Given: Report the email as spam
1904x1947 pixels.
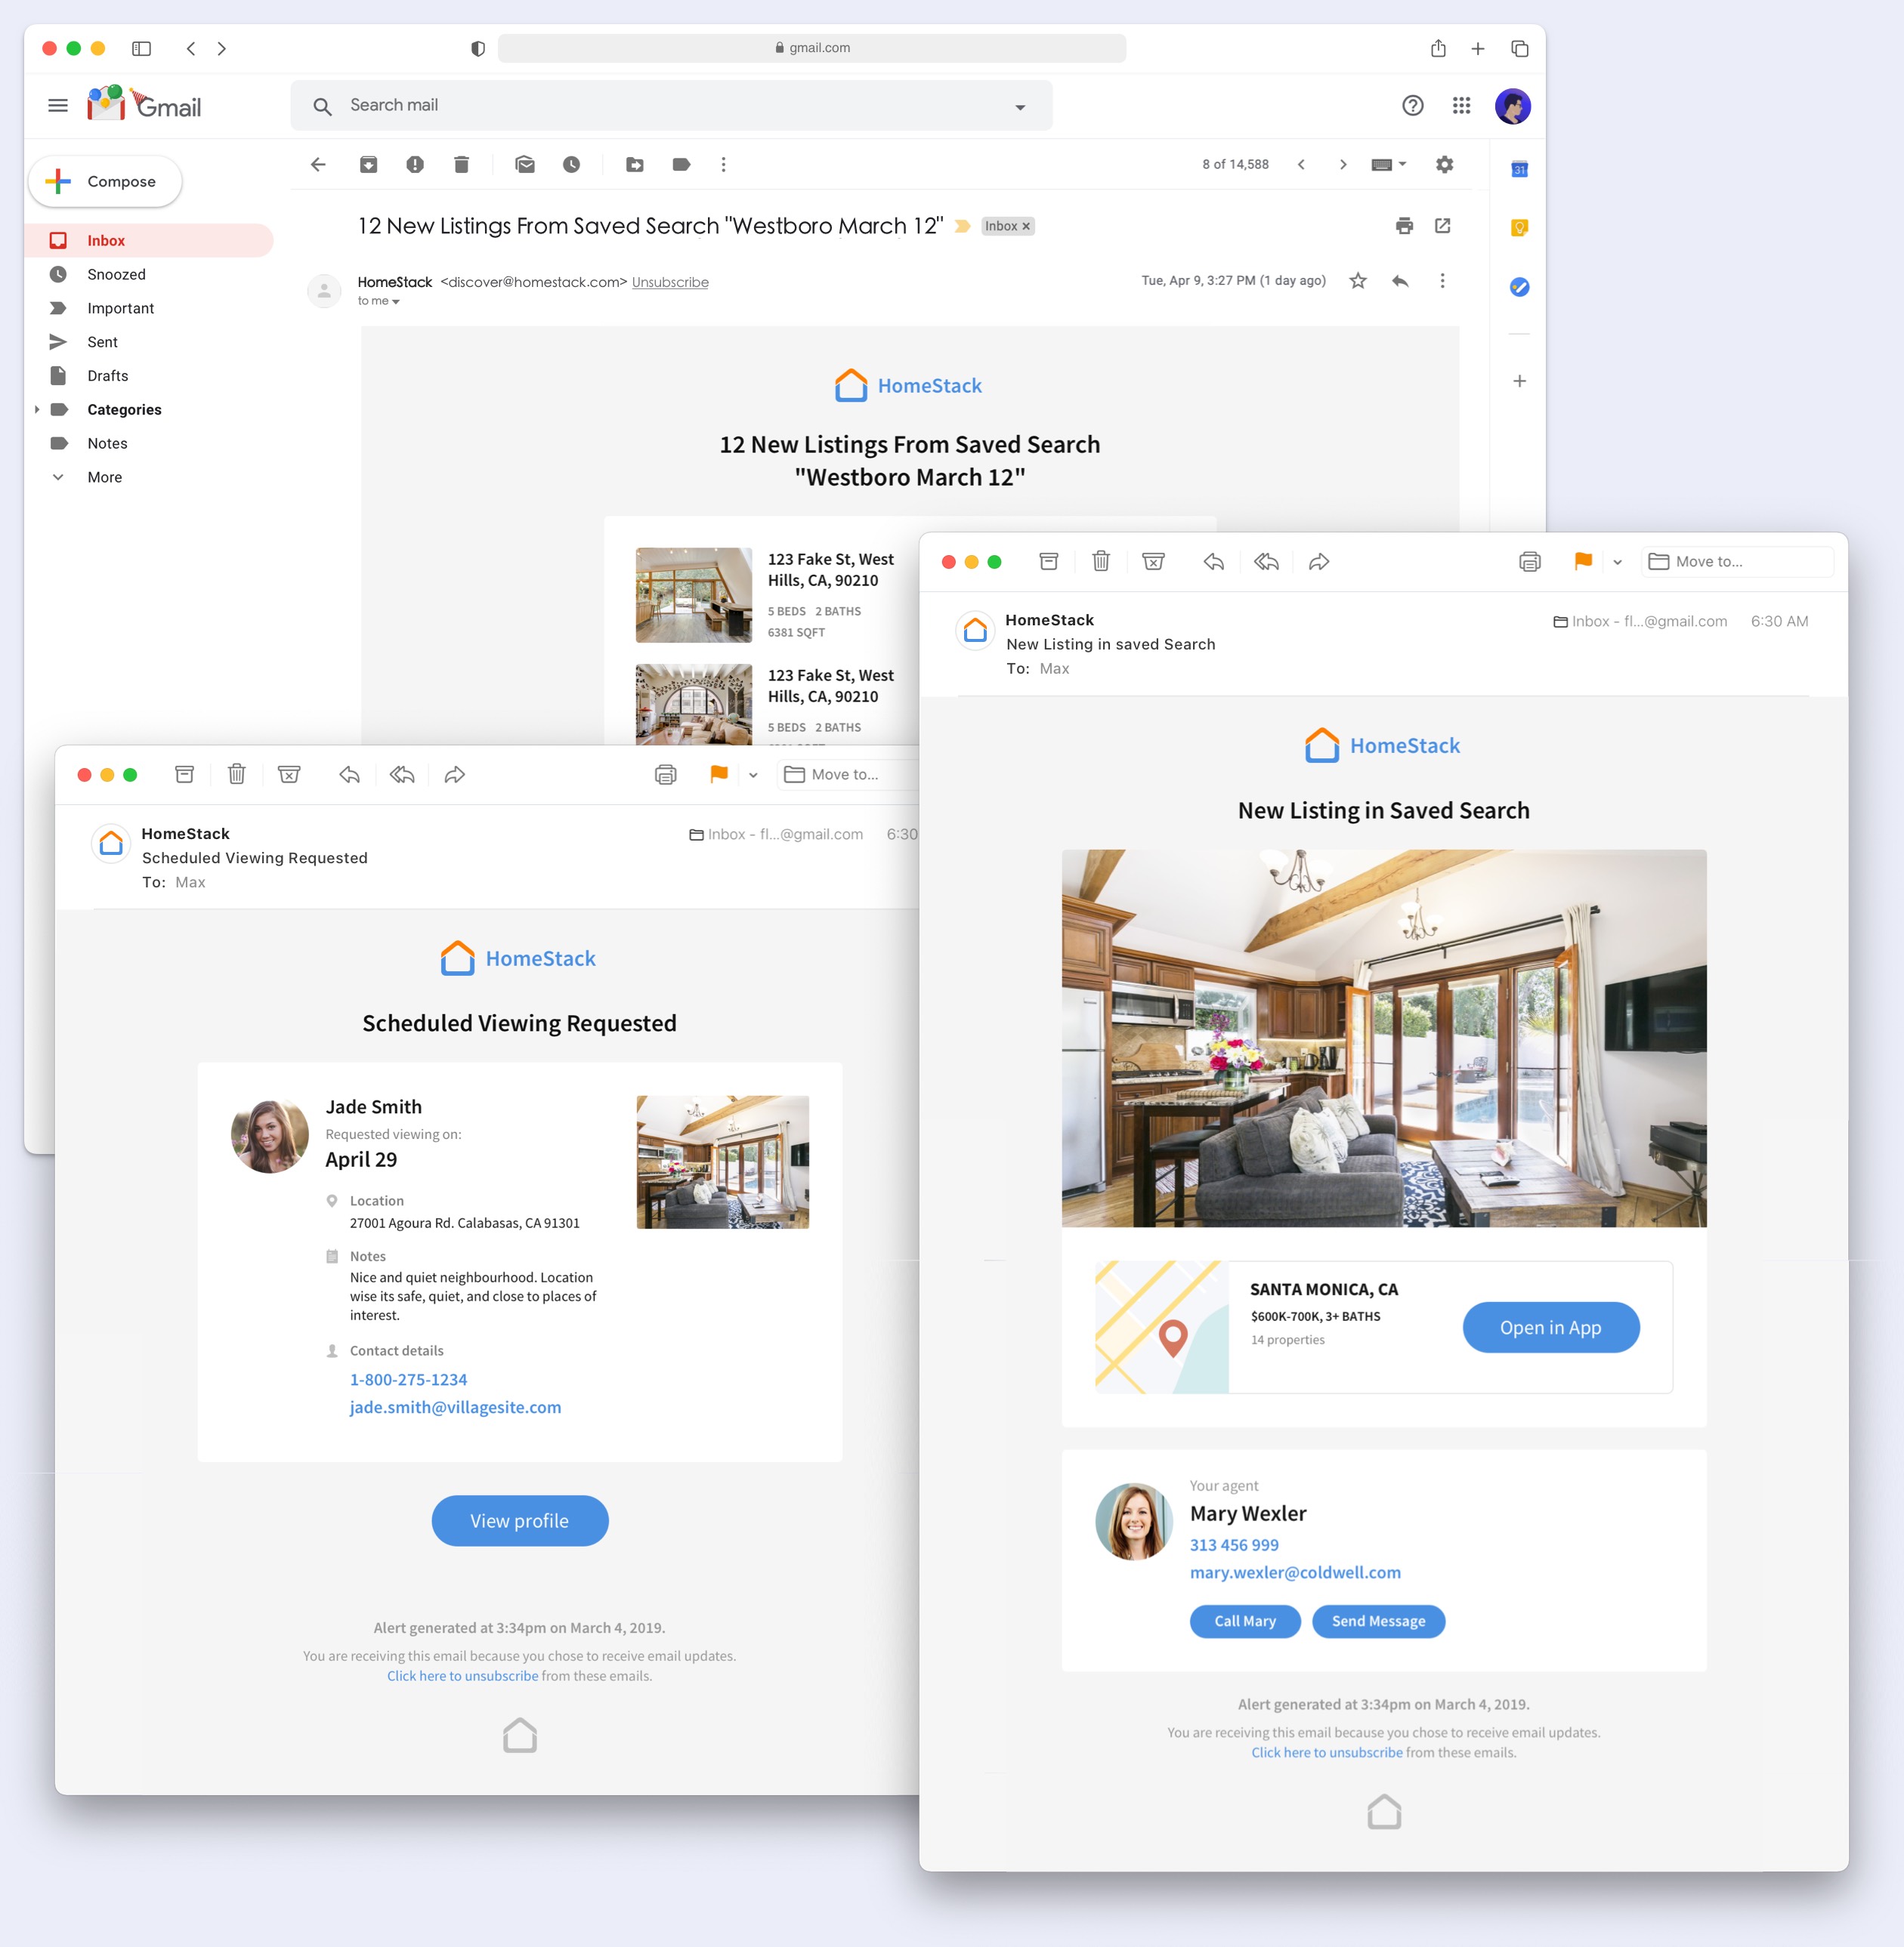Looking at the screenshot, I should [415, 164].
